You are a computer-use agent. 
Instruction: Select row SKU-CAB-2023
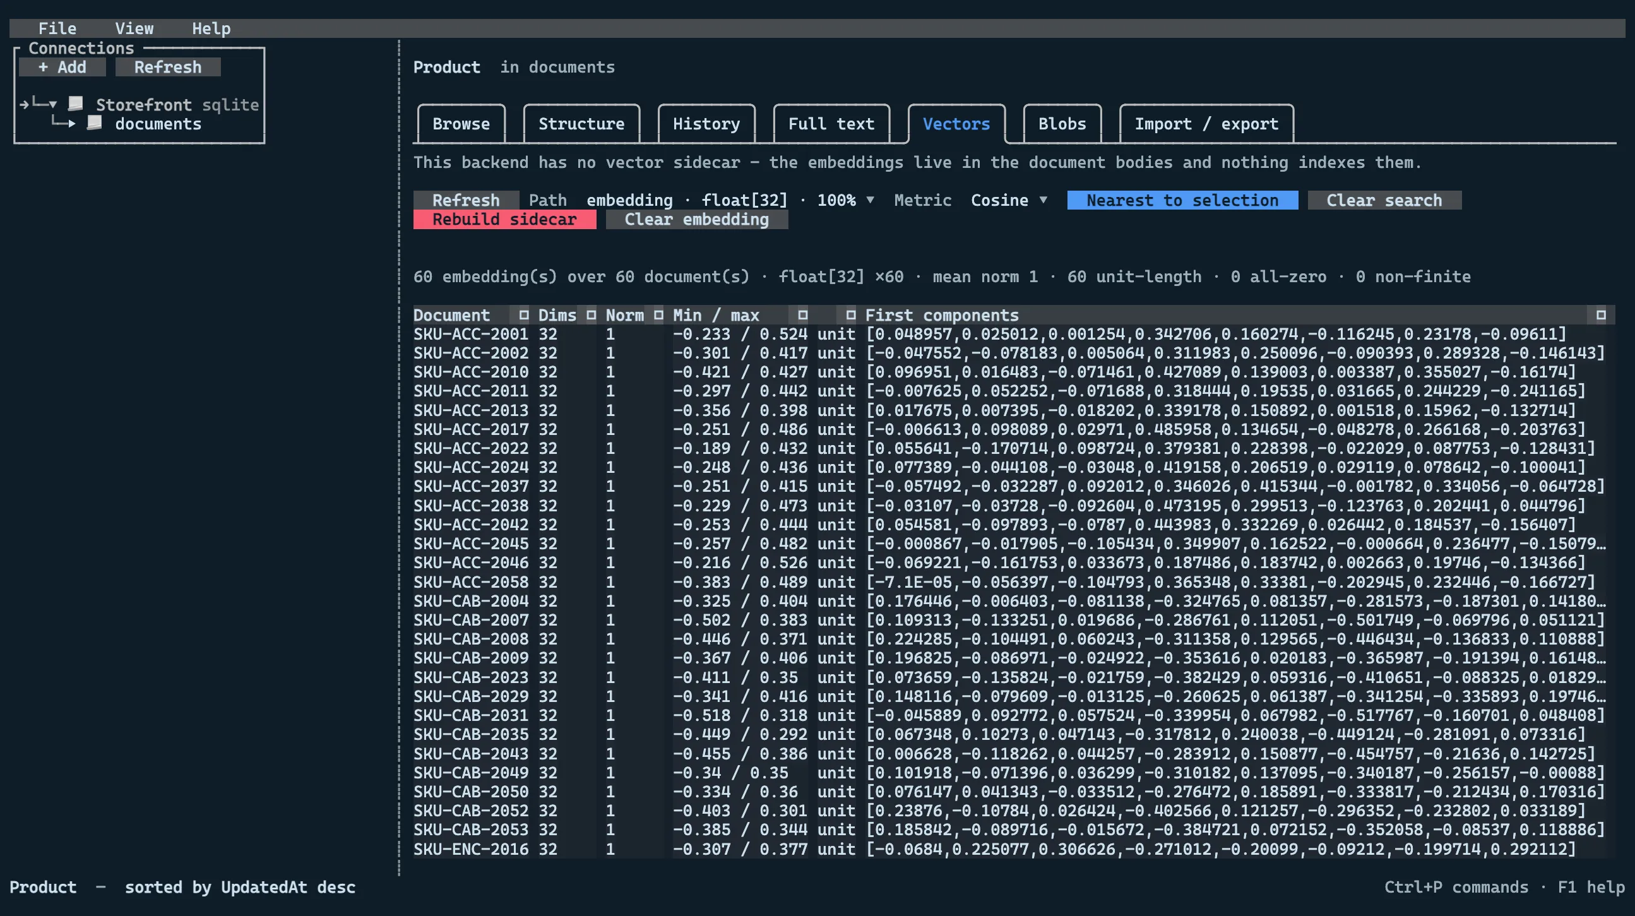point(1014,677)
